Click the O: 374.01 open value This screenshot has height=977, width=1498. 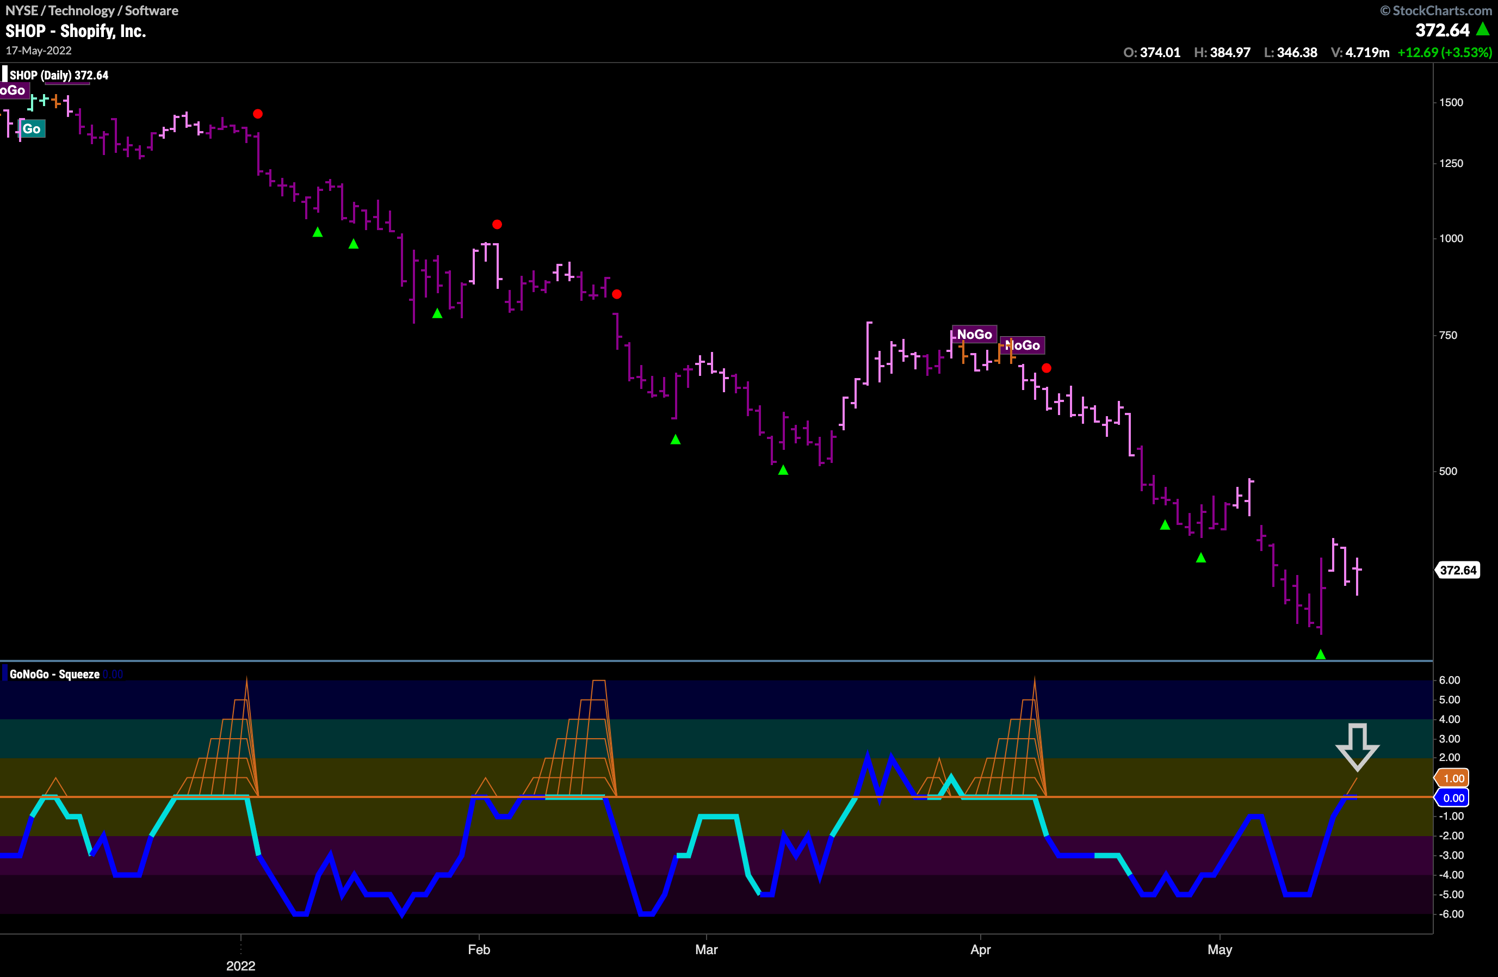[x=1152, y=52]
